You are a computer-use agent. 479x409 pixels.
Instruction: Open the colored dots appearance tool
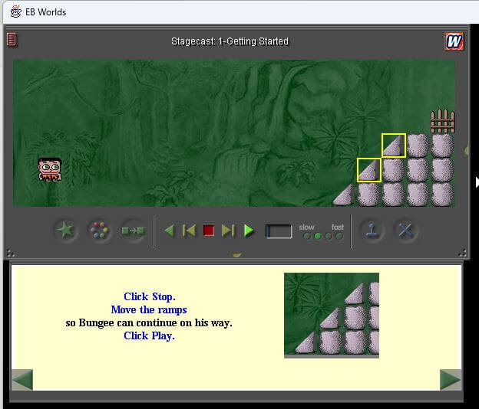tap(99, 231)
